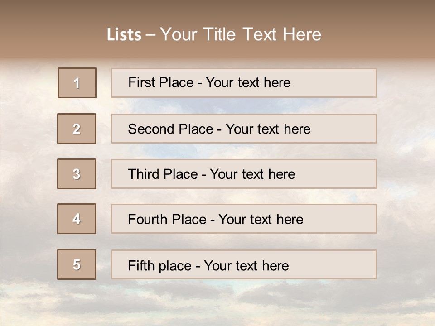The width and height of the screenshot is (435, 326).
Task: Select the number 2 box
Action: tap(77, 129)
